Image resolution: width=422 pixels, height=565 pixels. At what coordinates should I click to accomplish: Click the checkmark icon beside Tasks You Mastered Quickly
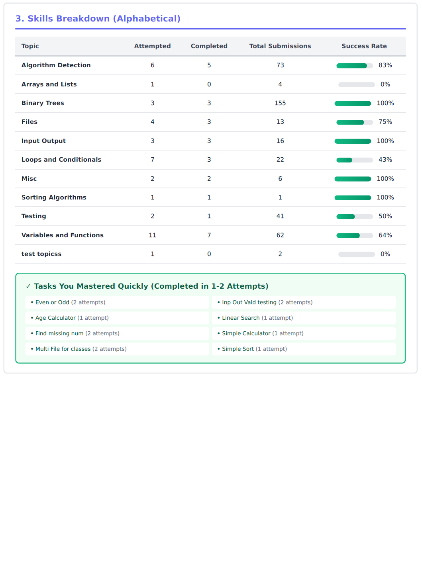pos(28,286)
